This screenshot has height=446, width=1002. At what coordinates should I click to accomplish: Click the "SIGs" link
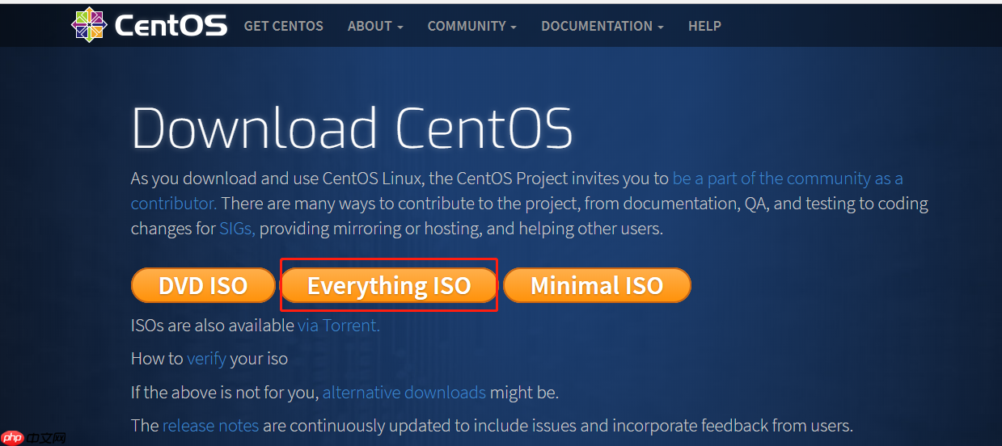click(x=237, y=229)
